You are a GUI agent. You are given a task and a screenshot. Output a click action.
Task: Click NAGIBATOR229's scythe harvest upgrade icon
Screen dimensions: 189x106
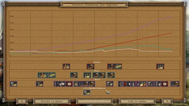point(87,92)
